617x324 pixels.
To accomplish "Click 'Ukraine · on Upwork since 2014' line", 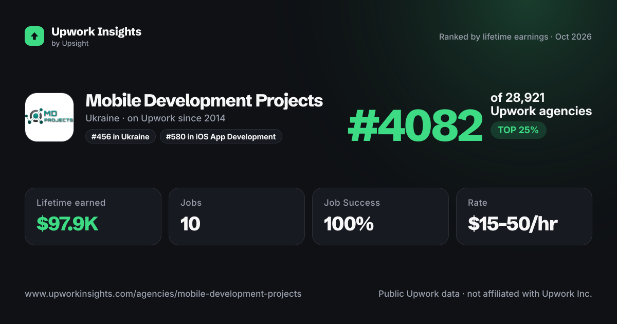I will point(155,118).
